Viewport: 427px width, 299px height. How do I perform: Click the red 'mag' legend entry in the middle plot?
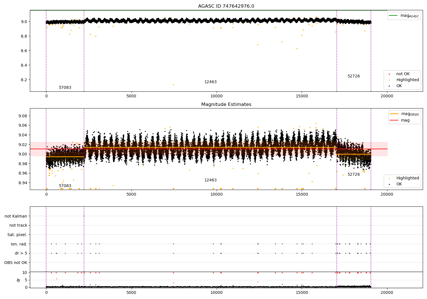pos(405,120)
